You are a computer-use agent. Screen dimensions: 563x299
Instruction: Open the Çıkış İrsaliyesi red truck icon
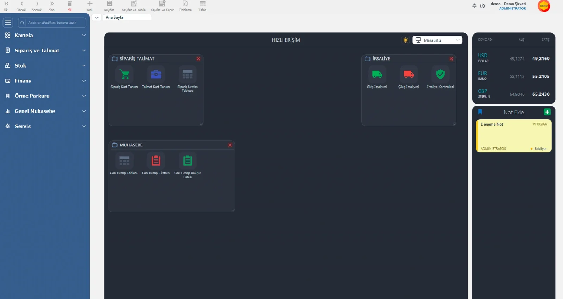tap(409, 75)
